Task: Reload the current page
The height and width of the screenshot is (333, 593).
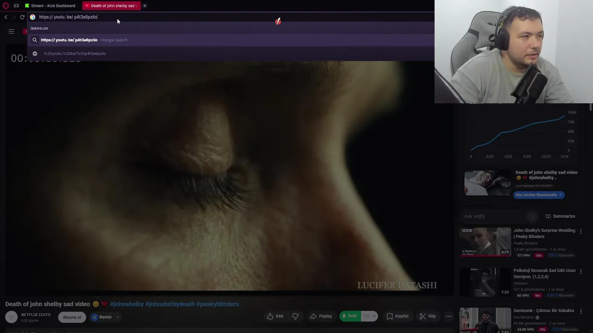Action: [x=22, y=17]
